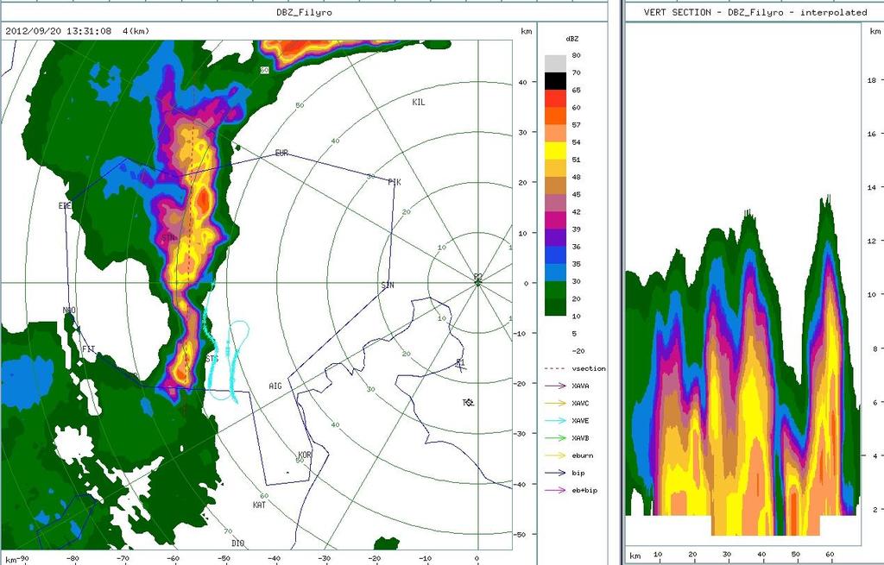The image size is (884, 565).
Task: Click the dark blue bip arrow in the legend
Action: [x=555, y=474]
